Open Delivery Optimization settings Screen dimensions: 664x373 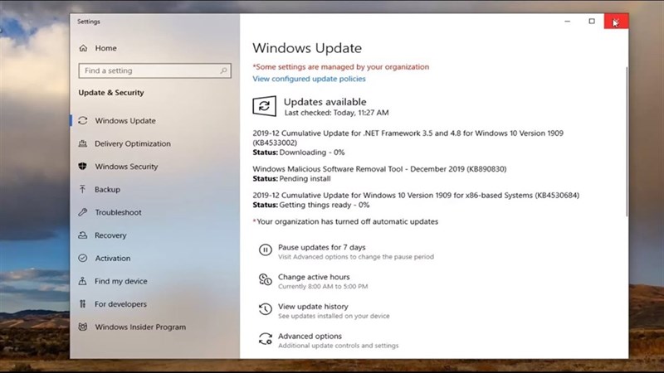pyautogui.click(x=133, y=143)
